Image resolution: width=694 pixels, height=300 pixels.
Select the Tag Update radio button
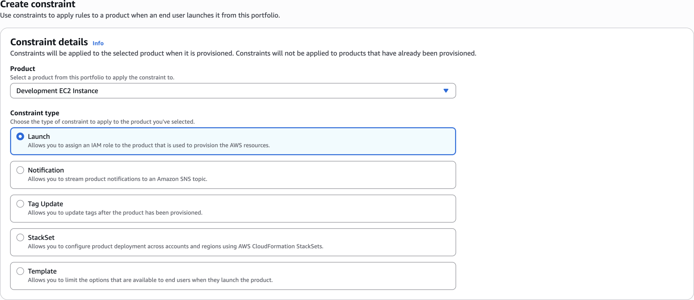pos(20,204)
